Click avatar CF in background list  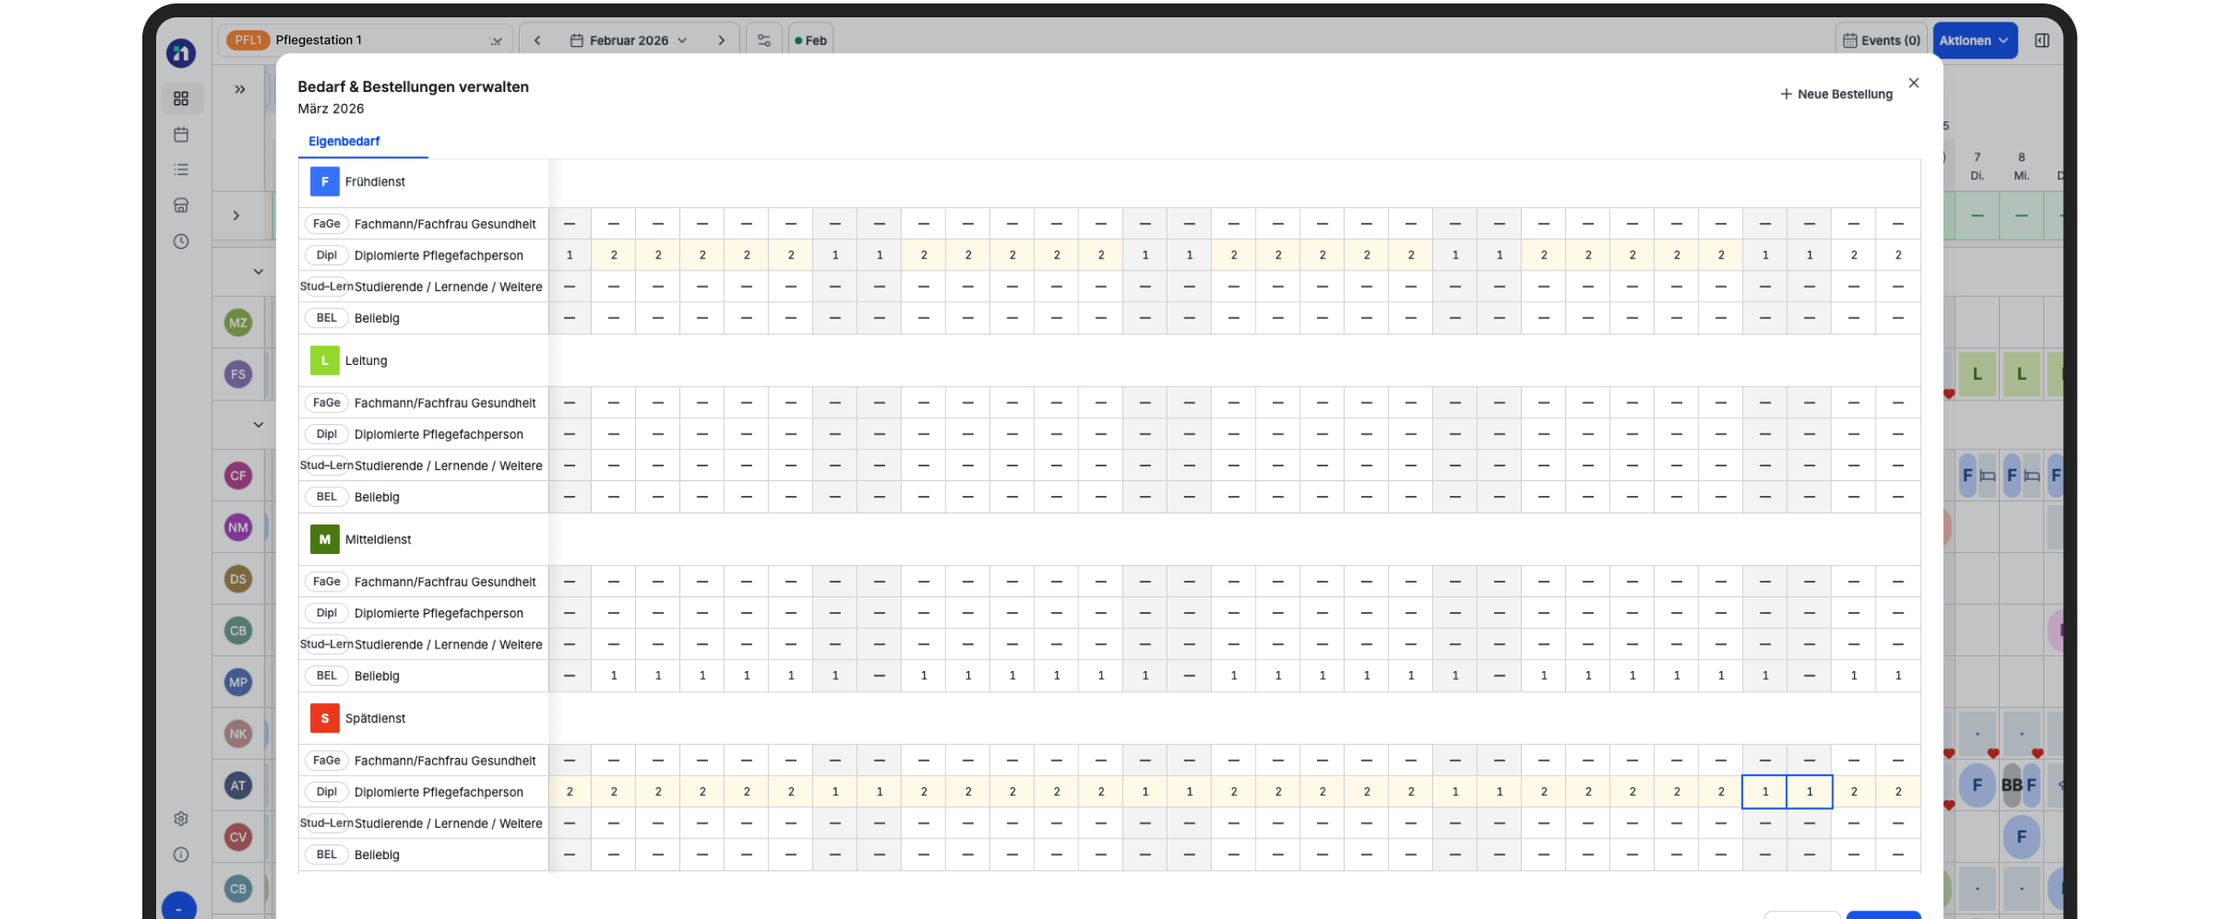pos(238,476)
